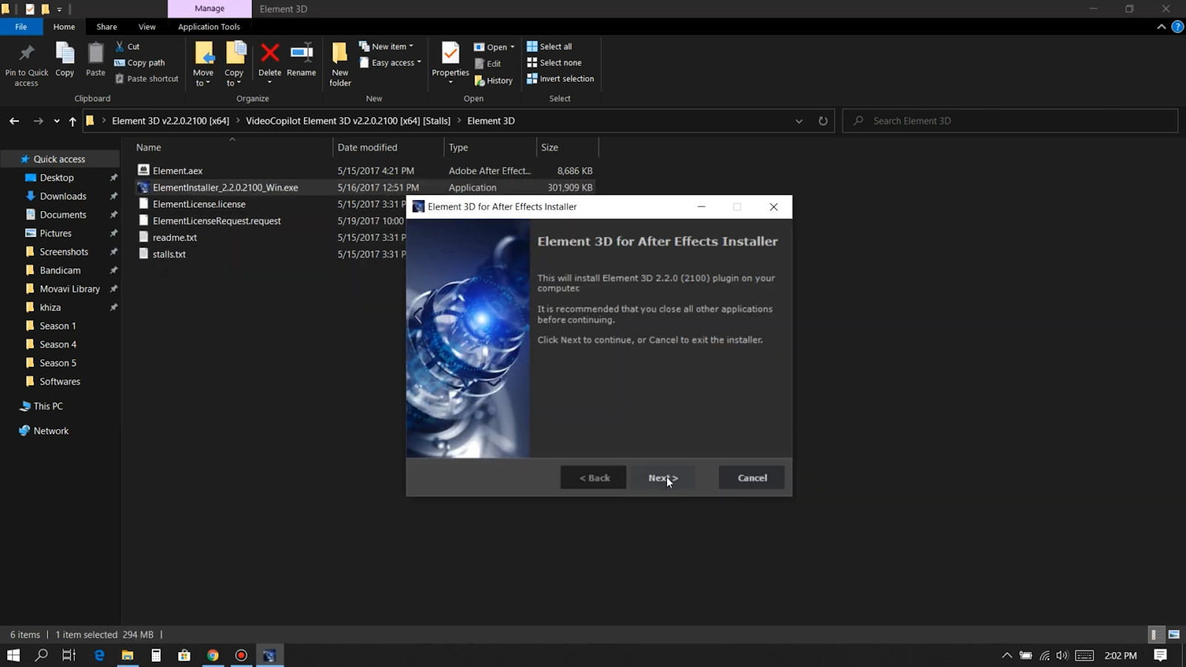Screen dimensions: 1186x667
Task: Create a New folder
Action: [340, 64]
